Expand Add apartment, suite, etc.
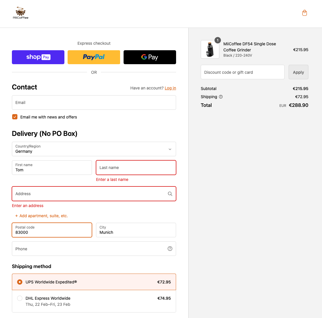The height and width of the screenshot is (318, 322). [x=41, y=216]
